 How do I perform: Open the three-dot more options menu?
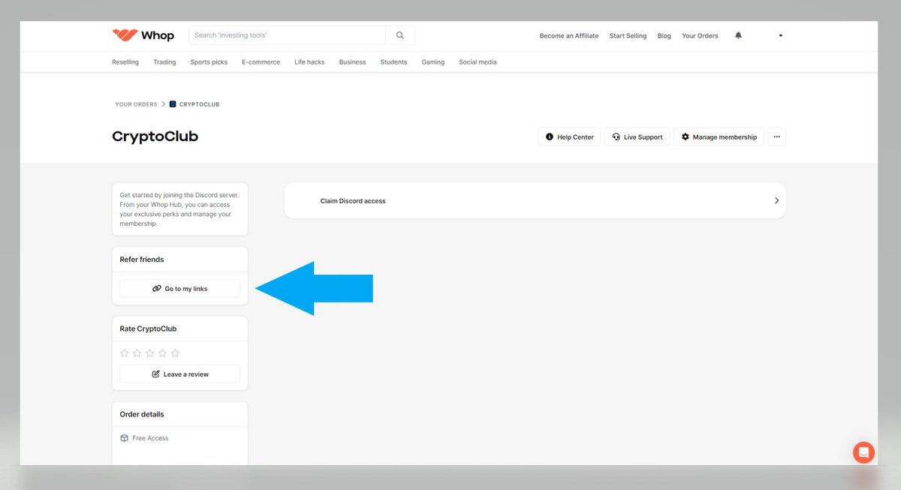(x=776, y=137)
